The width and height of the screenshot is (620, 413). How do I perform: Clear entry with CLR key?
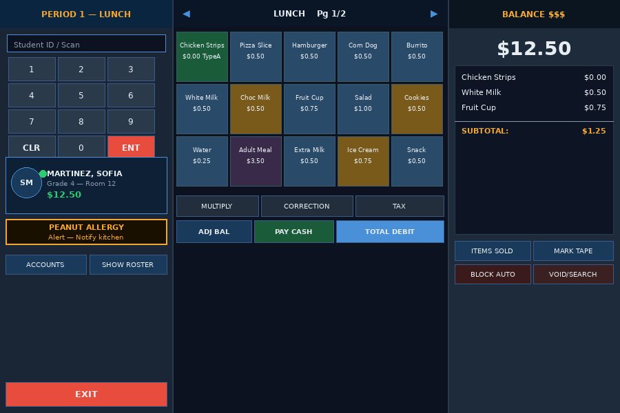[x=32, y=147]
